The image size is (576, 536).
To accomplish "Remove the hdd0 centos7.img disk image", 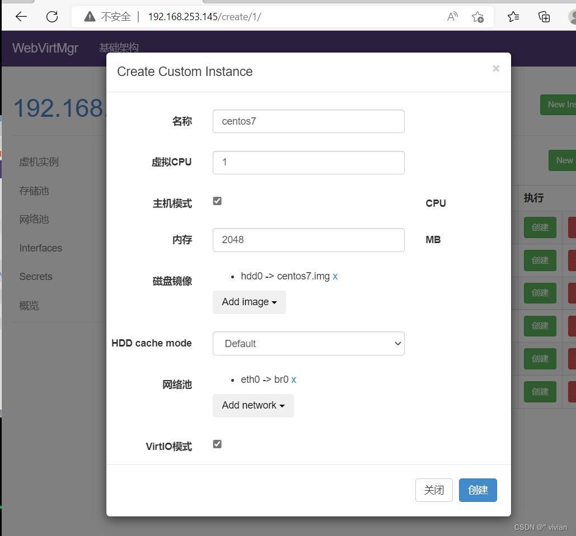I will click(x=335, y=276).
